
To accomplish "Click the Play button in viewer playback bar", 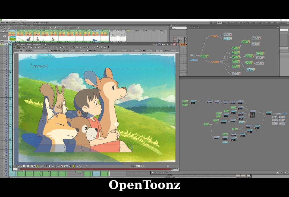I will 50,166.
